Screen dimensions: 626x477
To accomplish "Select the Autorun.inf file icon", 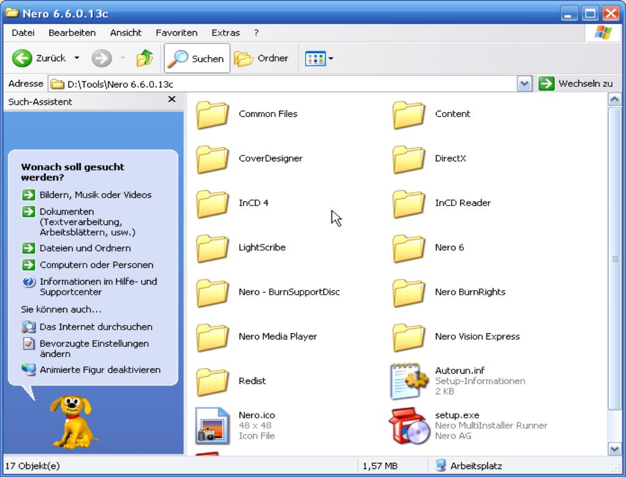I will tap(408, 382).
